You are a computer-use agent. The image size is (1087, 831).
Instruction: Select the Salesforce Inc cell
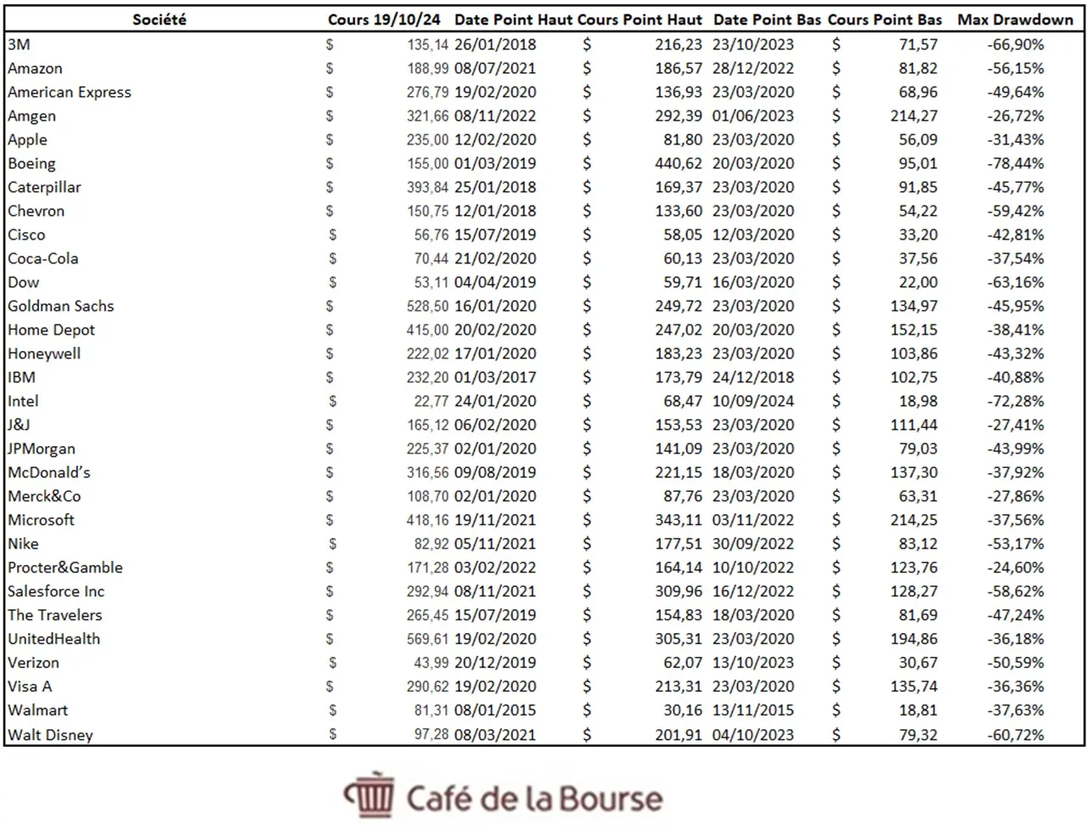click(56, 591)
